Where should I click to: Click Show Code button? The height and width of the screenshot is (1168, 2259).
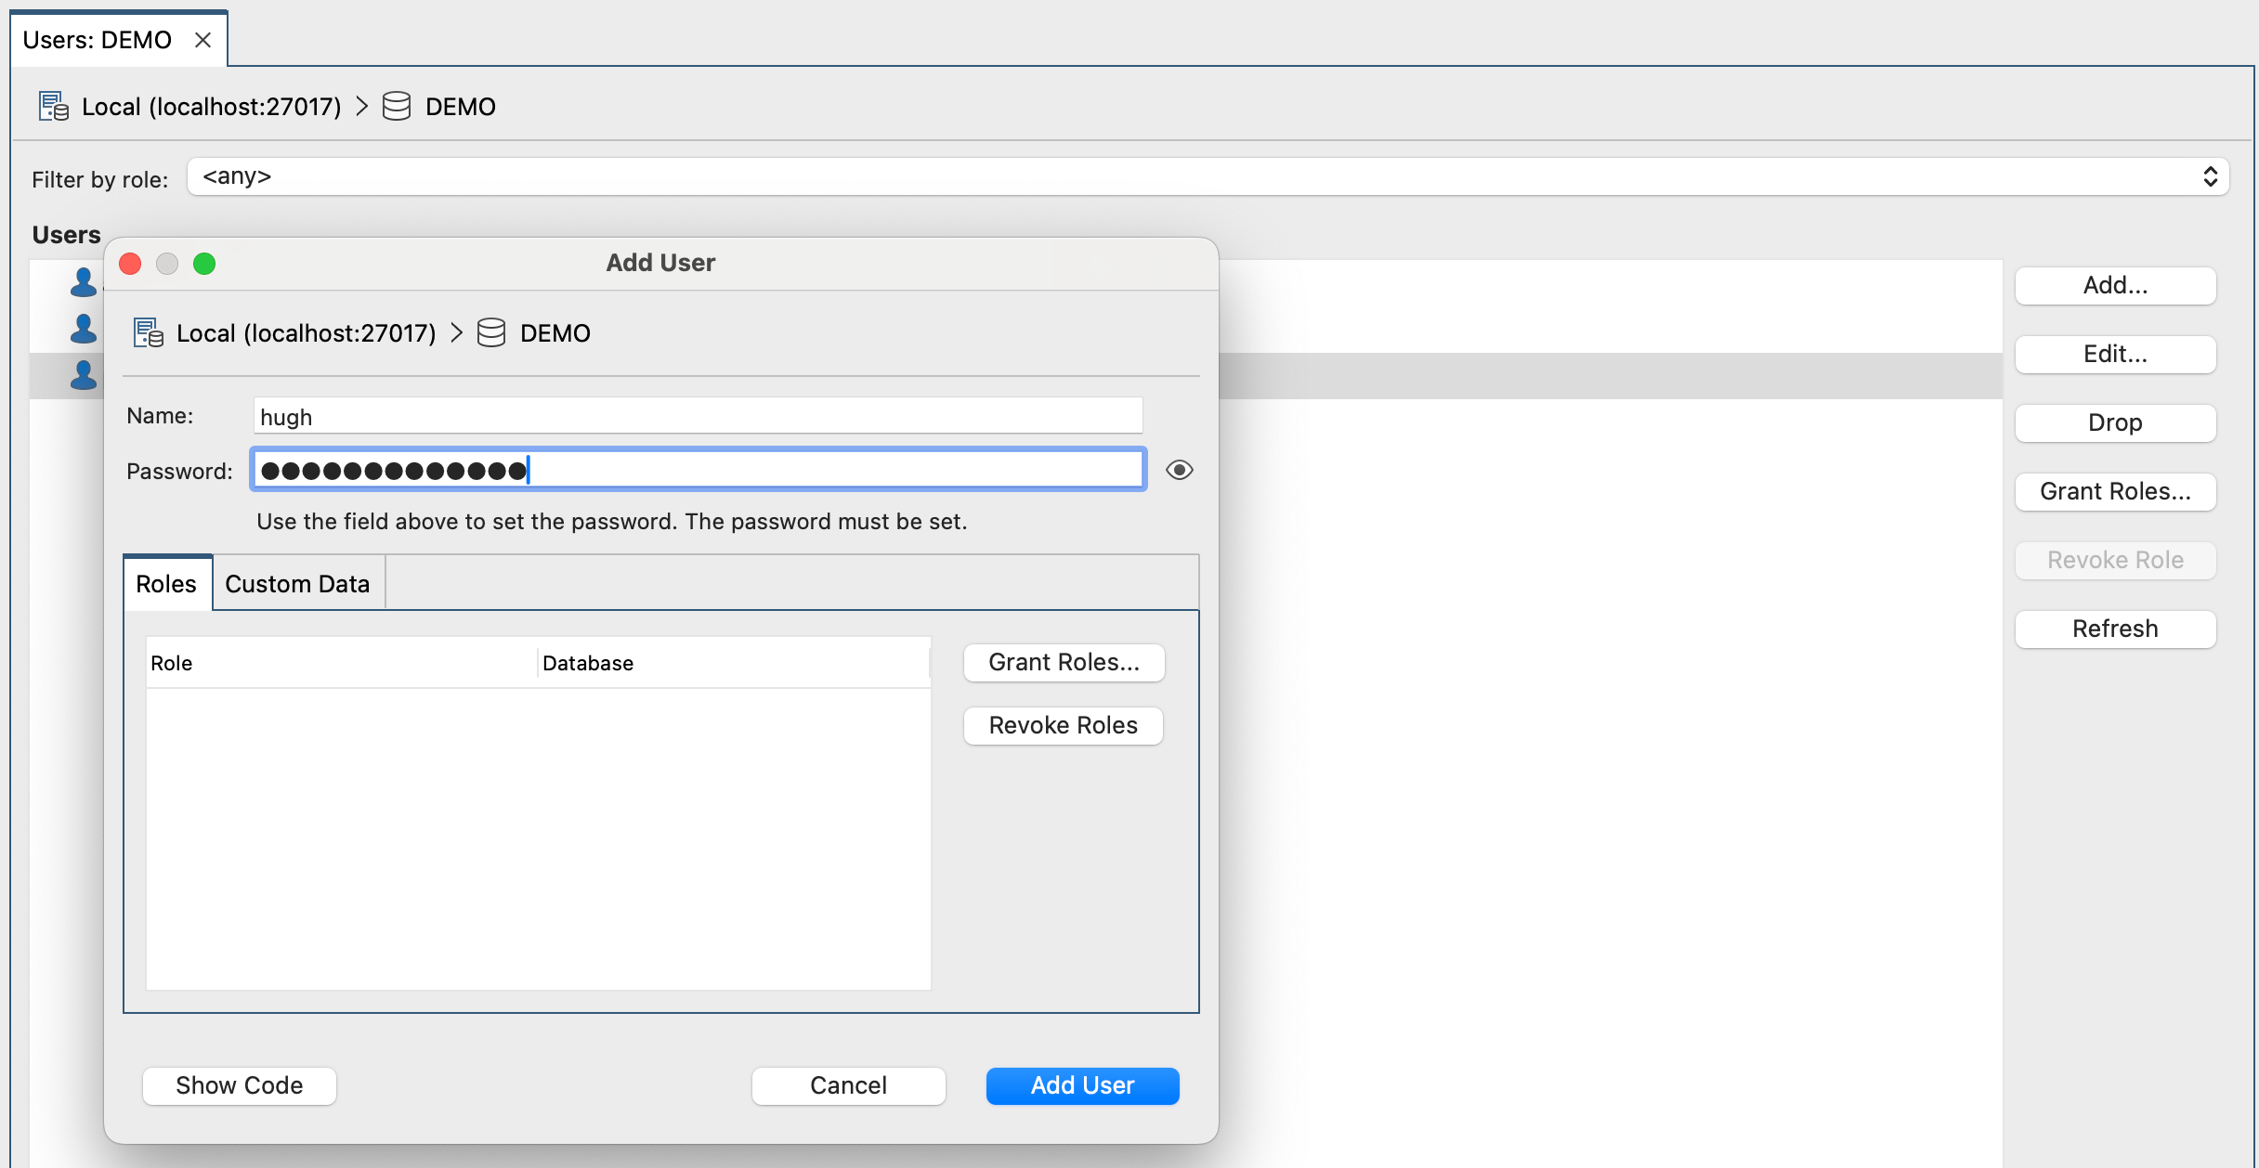tap(240, 1085)
